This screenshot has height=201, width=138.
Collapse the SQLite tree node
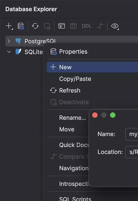[x=9, y=52]
